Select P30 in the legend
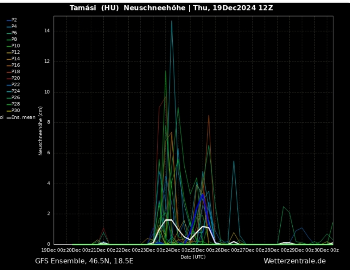This screenshot has width=350, height=270. (x=15, y=110)
